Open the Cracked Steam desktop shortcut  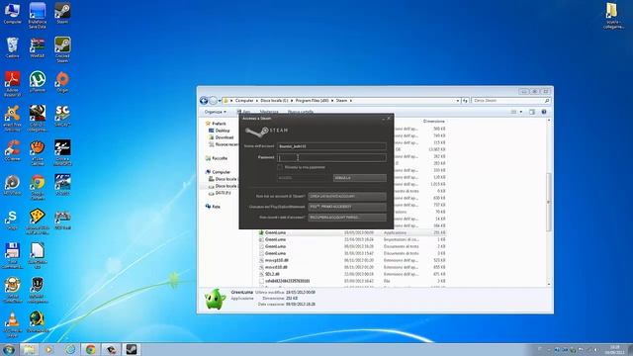point(62,49)
